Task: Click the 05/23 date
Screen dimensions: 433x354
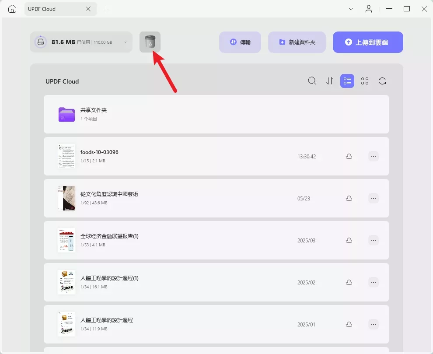Action: tap(304, 198)
